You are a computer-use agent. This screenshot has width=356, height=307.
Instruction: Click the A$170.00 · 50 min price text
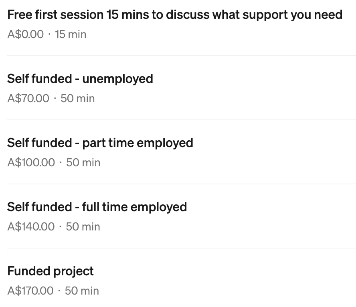tap(53, 291)
